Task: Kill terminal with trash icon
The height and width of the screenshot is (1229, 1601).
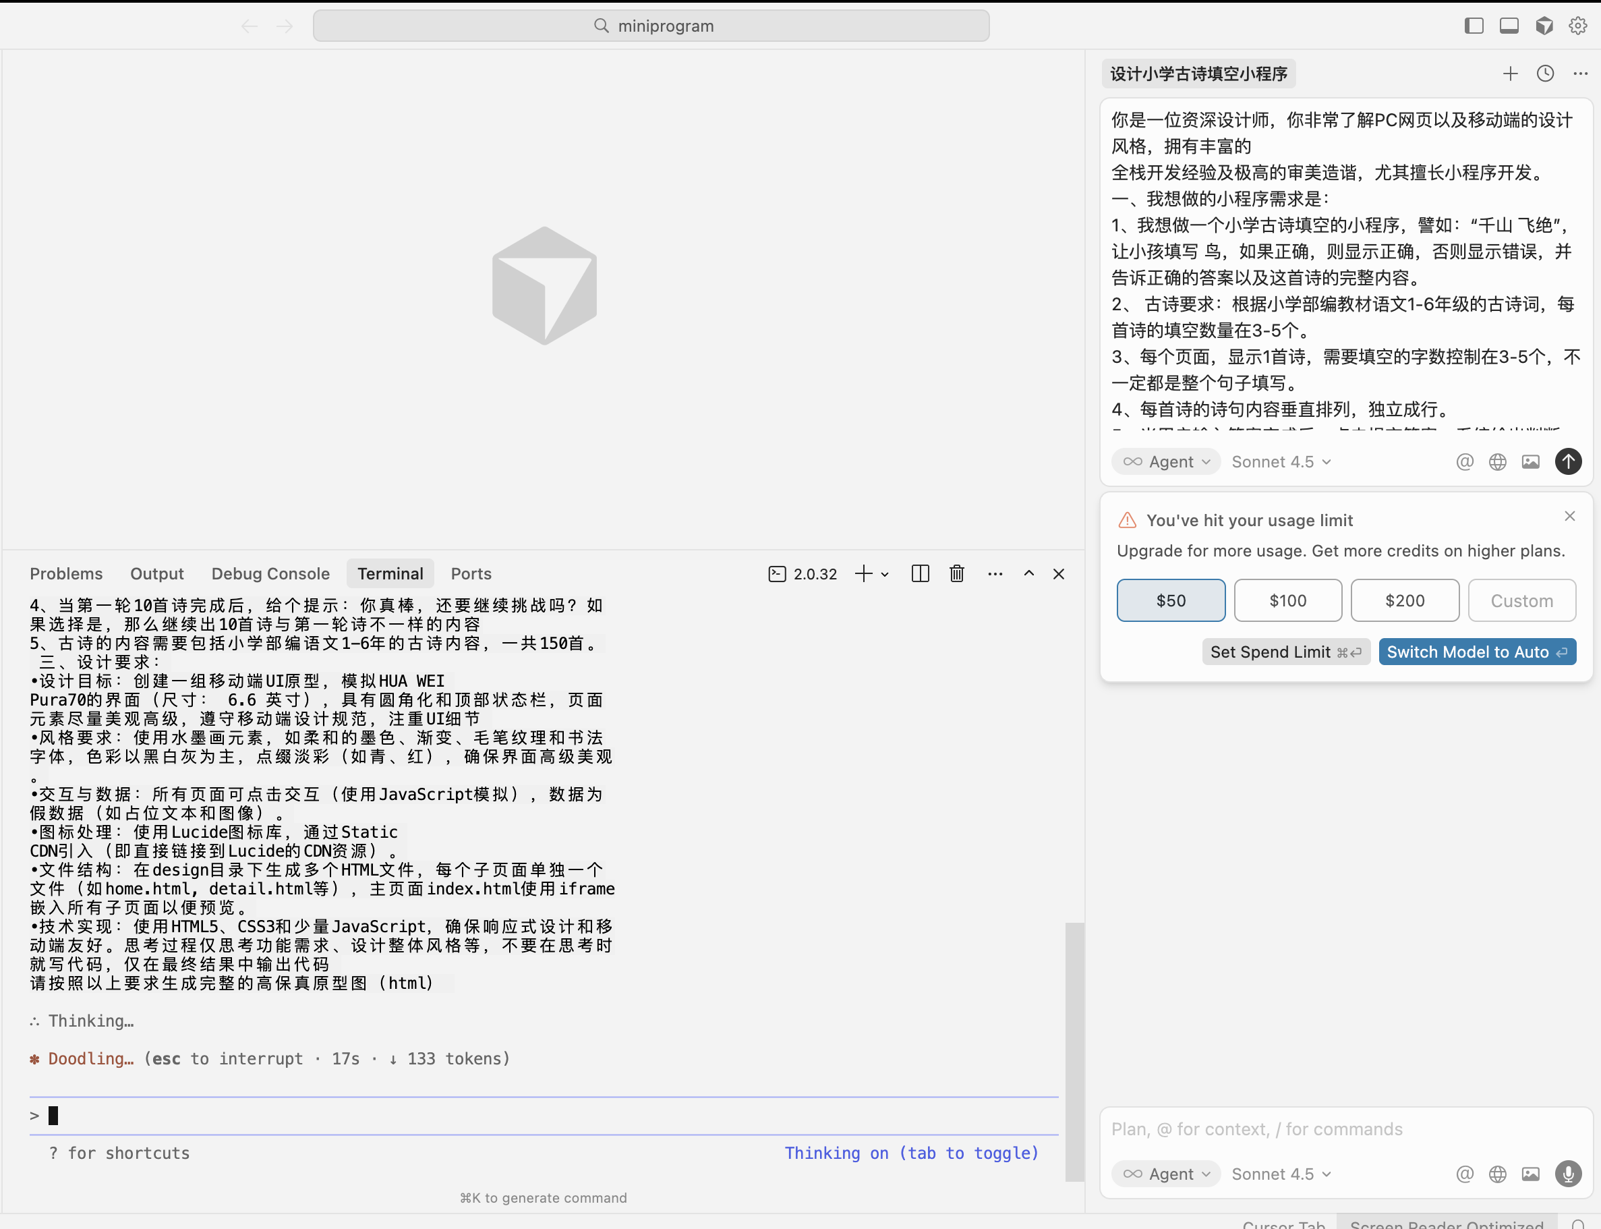Action: (x=957, y=574)
